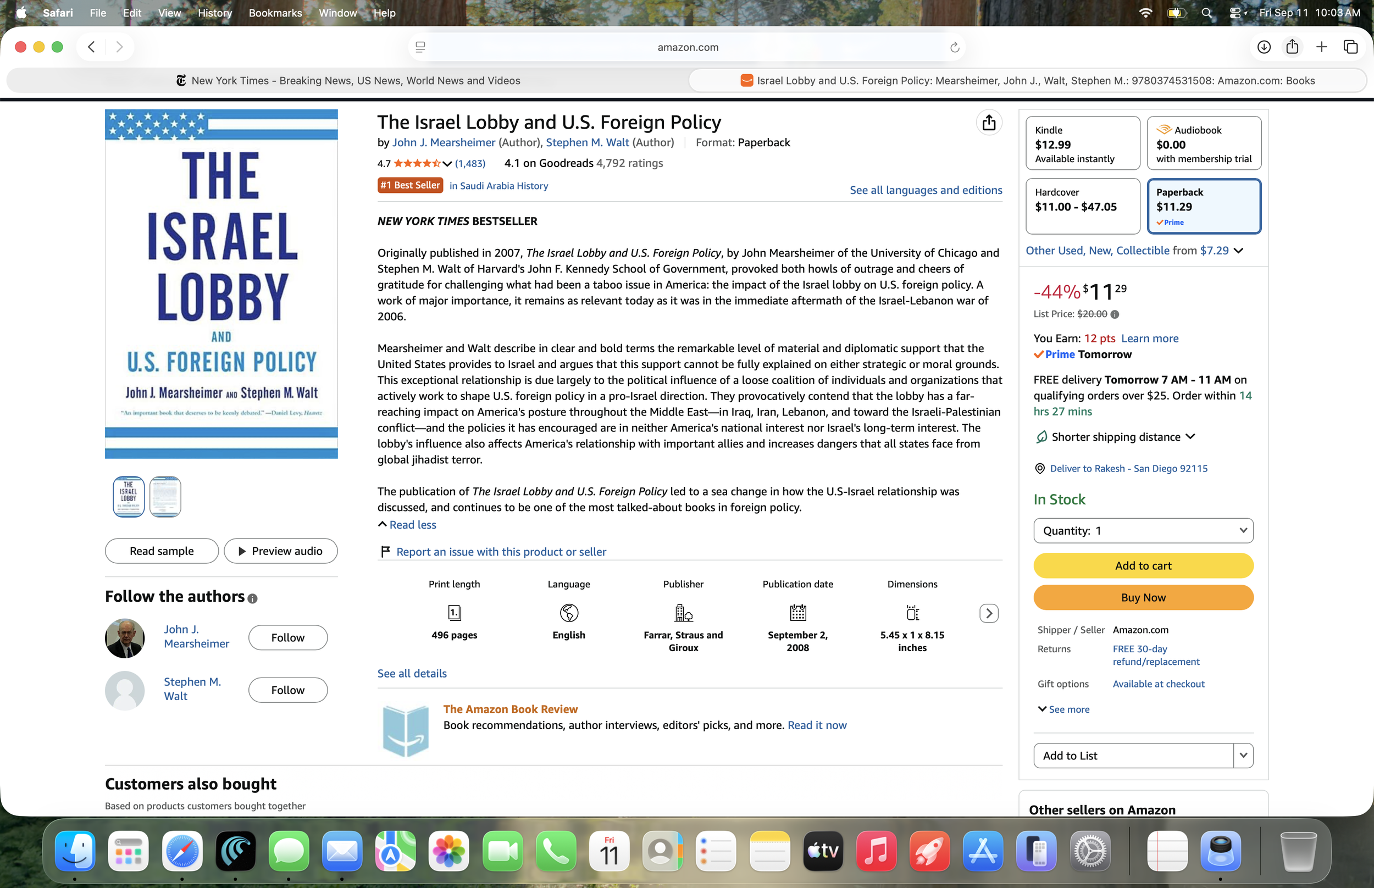
Task: Open See all languages and editions link
Action: [926, 190]
